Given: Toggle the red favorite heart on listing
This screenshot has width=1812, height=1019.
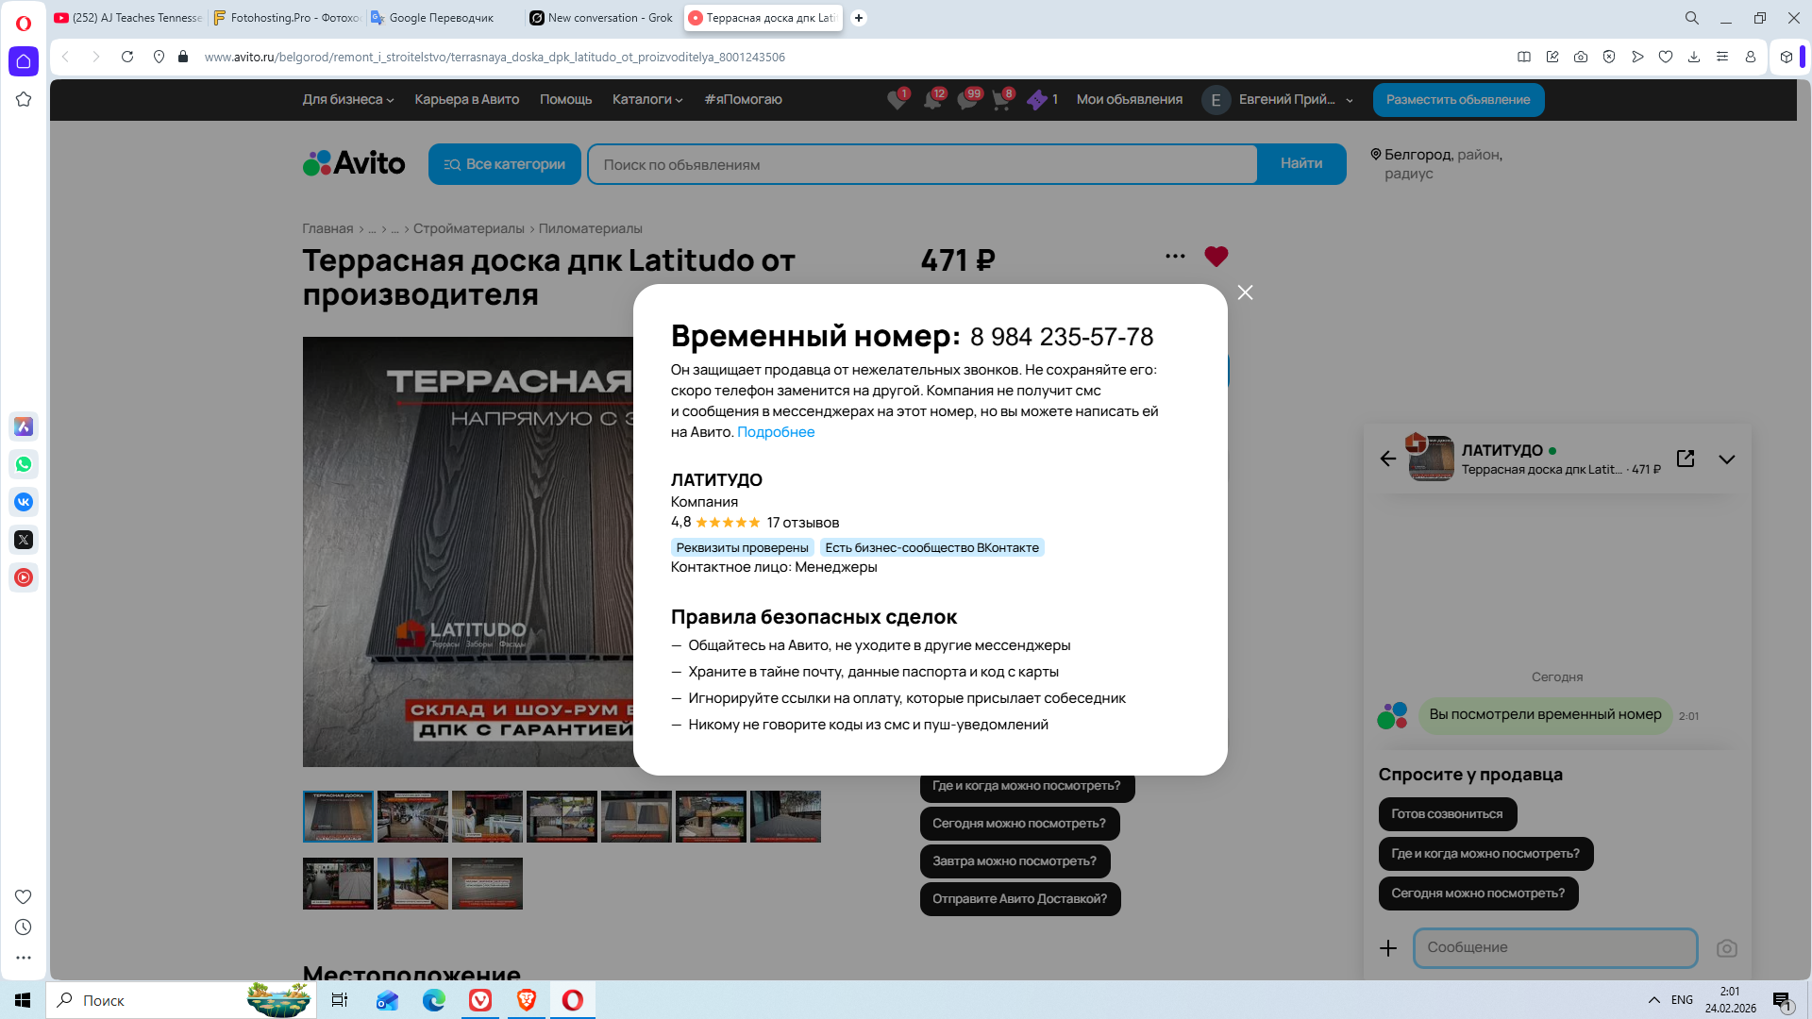Looking at the screenshot, I should click(1216, 257).
